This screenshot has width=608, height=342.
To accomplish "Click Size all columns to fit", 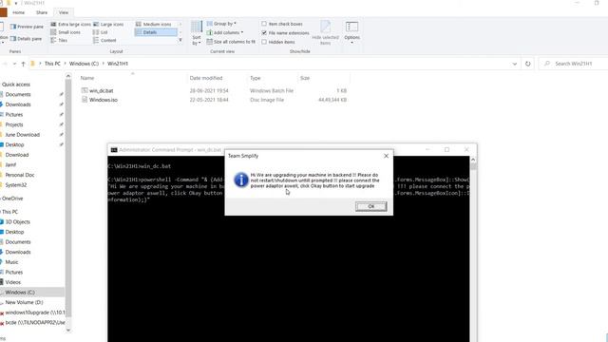I will [231, 42].
